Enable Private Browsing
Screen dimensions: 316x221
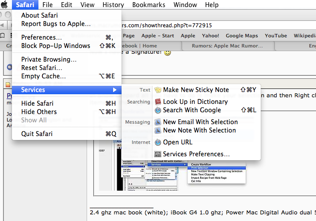click(x=67, y=59)
